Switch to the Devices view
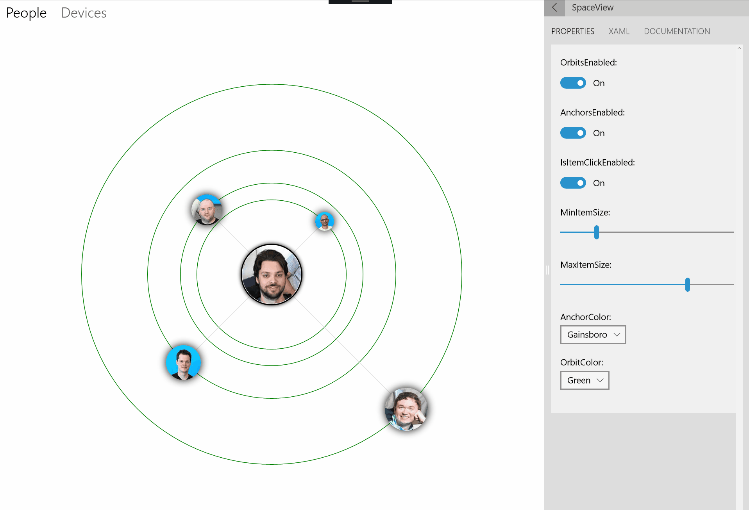Viewport: 749px width, 510px height. point(84,13)
